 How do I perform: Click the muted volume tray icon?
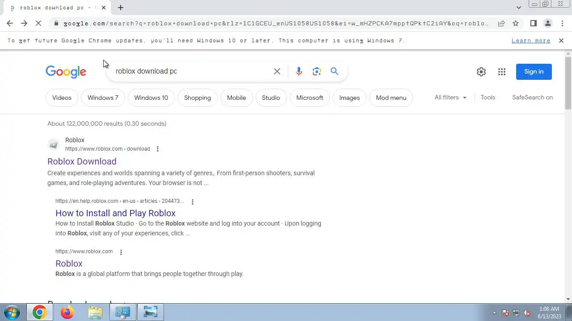pyautogui.click(x=527, y=313)
